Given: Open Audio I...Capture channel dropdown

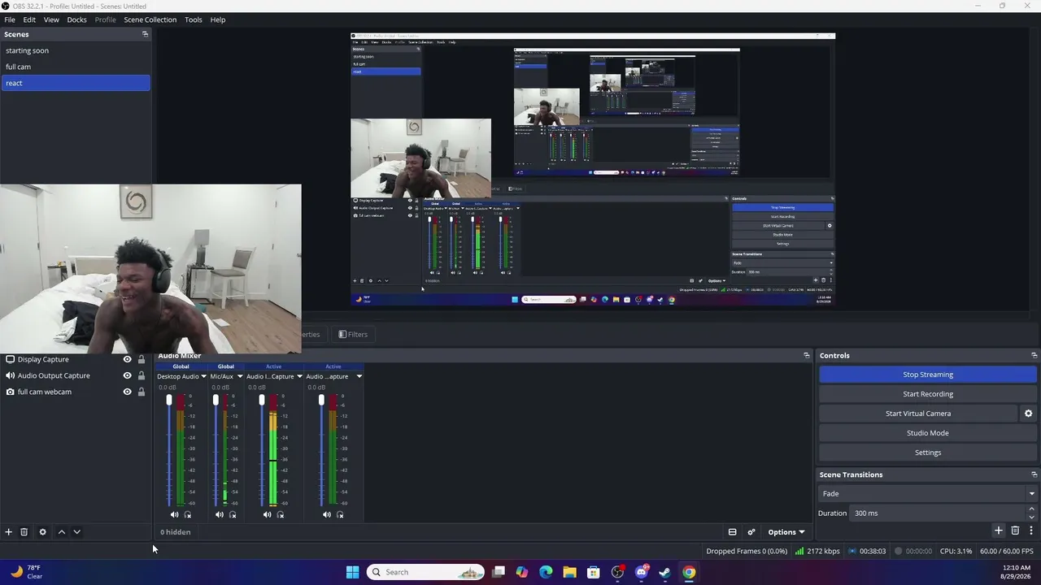Looking at the screenshot, I should click(299, 376).
